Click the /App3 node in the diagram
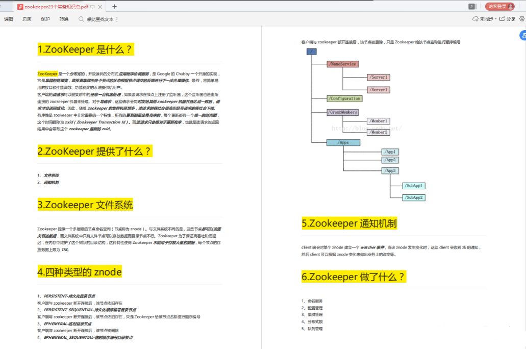 coord(390,171)
